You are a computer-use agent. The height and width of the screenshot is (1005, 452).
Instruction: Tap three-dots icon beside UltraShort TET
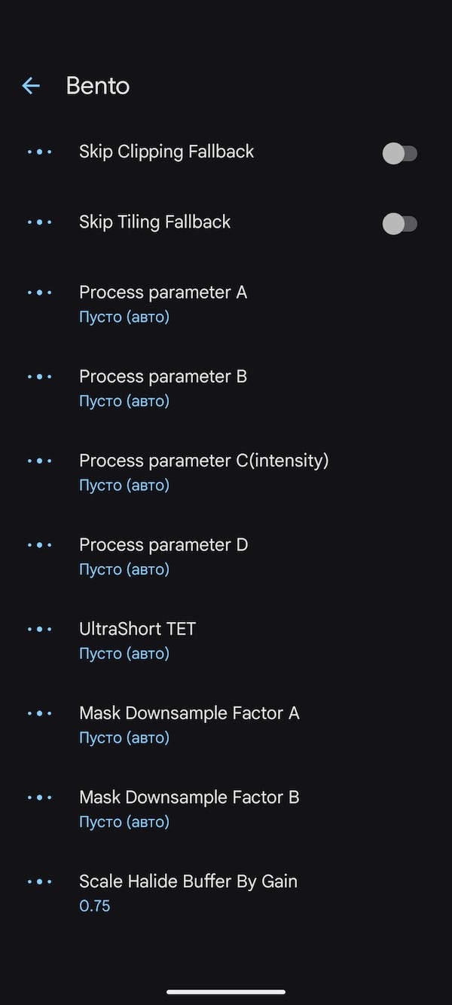click(x=40, y=630)
